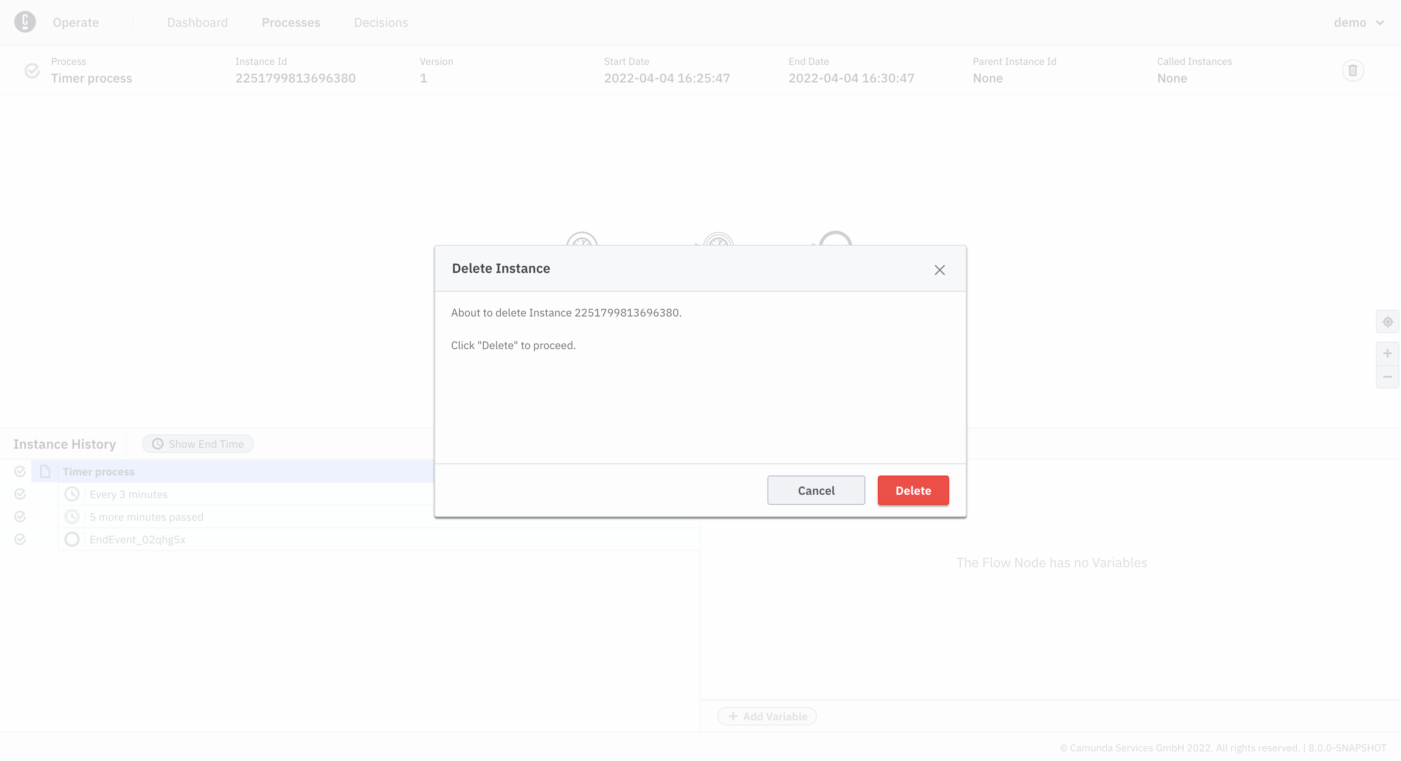Click the completed check circle beside Timer process
The height and width of the screenshot is (761, 1401).
pyautogui.click(x=20, y=471)
